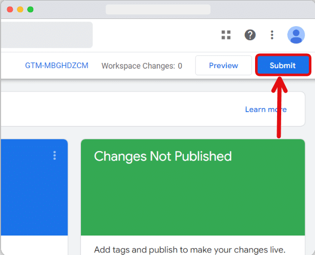Open the GTM-MBGHDZCM container ID link
The image size is (315, 255).
(x=56, y=66)
